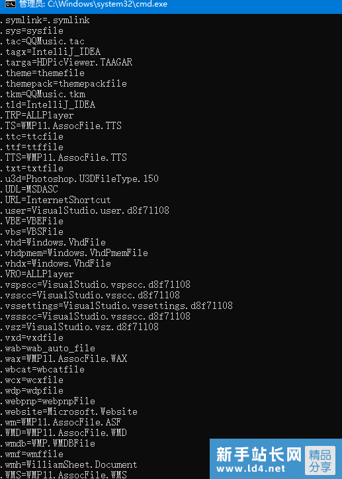Click the 精品分享 badge in watermark
The height and width of the screenshot is (479, 342).
coord(320,460)
